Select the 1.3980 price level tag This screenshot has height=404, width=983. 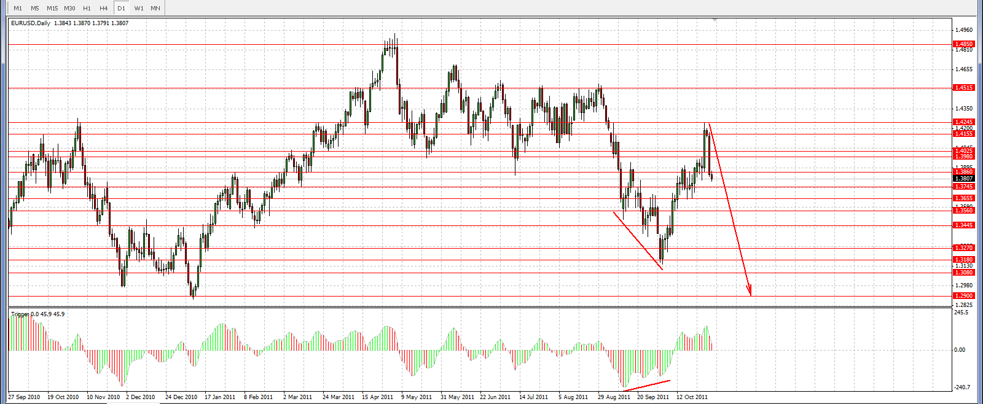[964, 157]
